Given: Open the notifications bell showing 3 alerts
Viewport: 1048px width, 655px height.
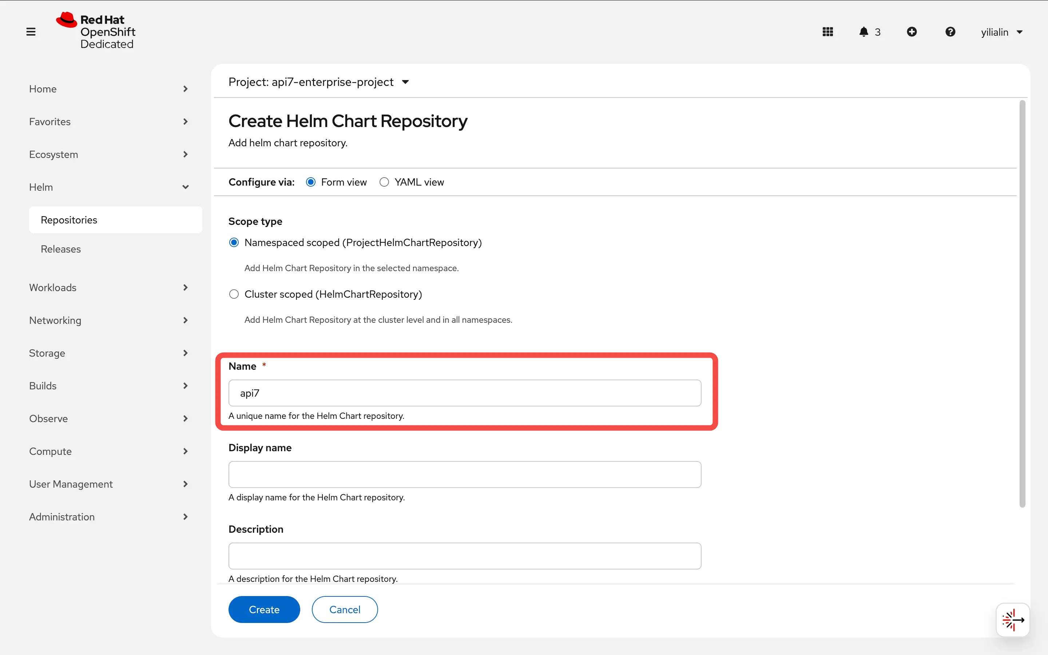Looking at the screenshot, I should tap(864, 32).
